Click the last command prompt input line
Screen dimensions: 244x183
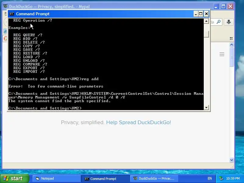click(45, 108)
